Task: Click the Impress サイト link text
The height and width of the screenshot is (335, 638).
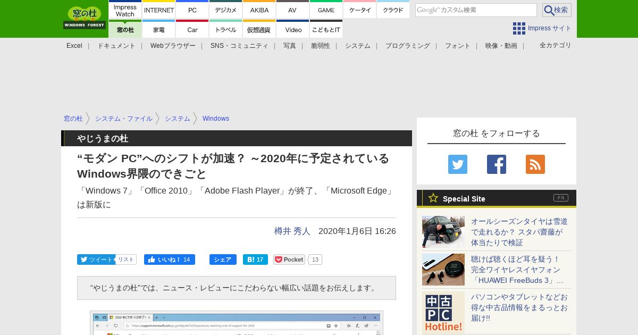Action: coord(550,28)
